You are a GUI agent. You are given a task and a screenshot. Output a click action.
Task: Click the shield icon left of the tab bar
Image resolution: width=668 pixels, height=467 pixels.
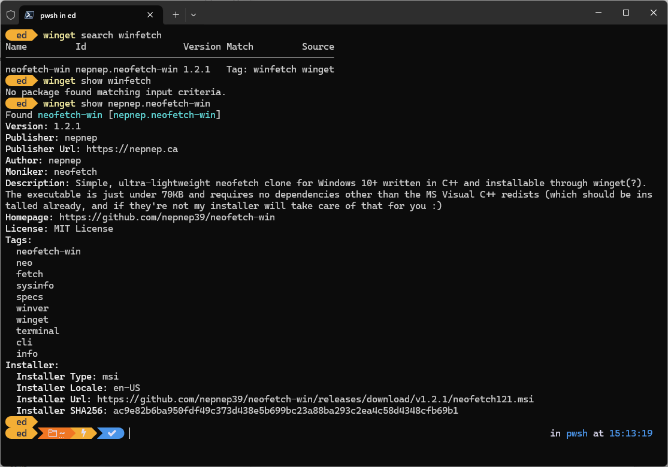pyautogui.click(x=10, y=14)
